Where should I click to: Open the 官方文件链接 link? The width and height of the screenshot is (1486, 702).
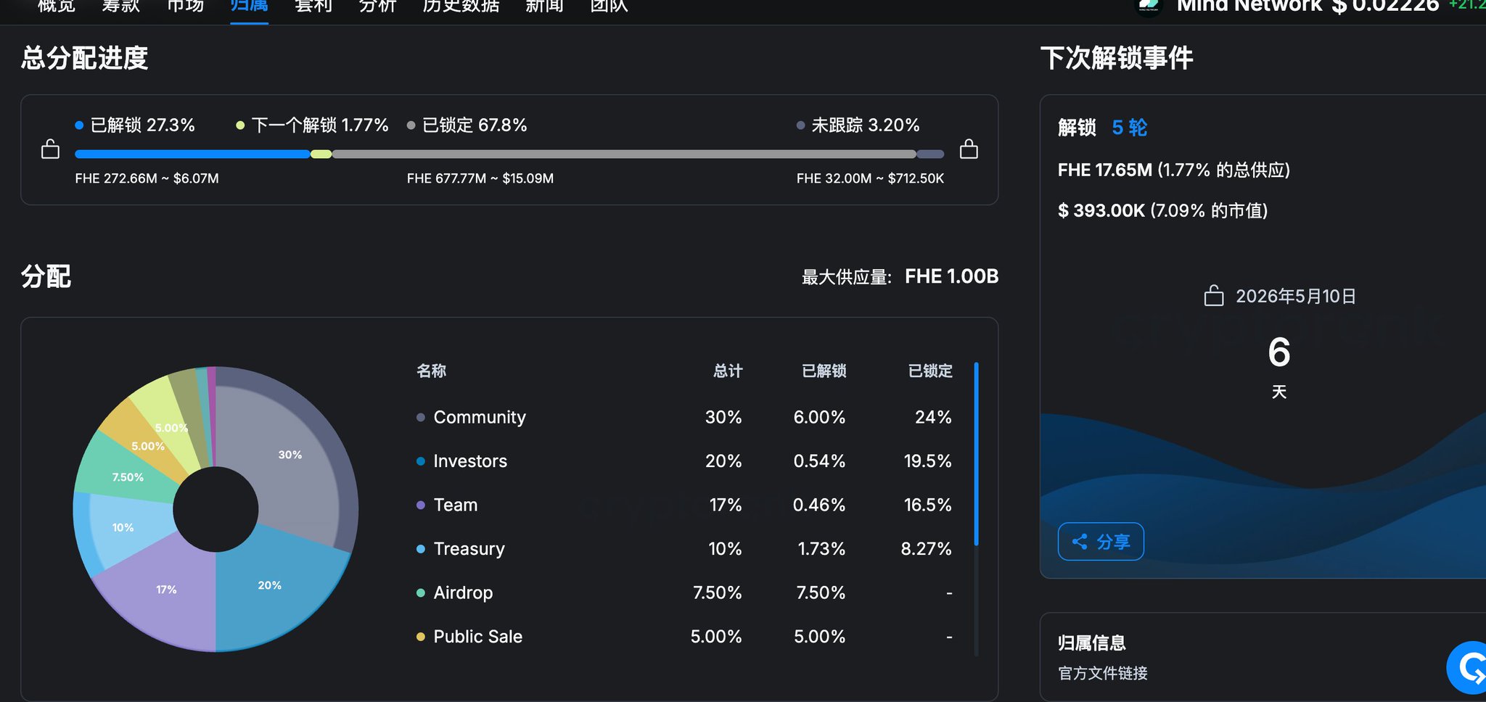click(1103, 673)
